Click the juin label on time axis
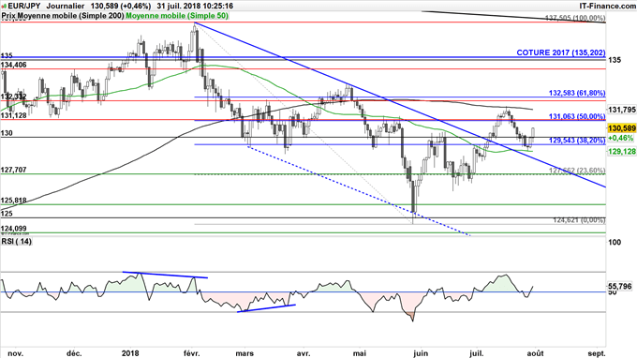 pyautogui.click(x=420, y=353)
